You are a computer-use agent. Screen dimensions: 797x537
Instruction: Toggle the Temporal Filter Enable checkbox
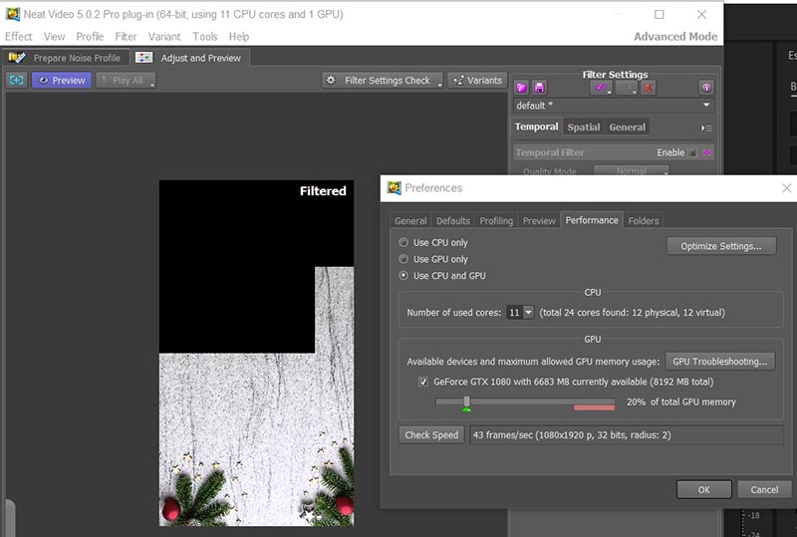coord(692,152)
